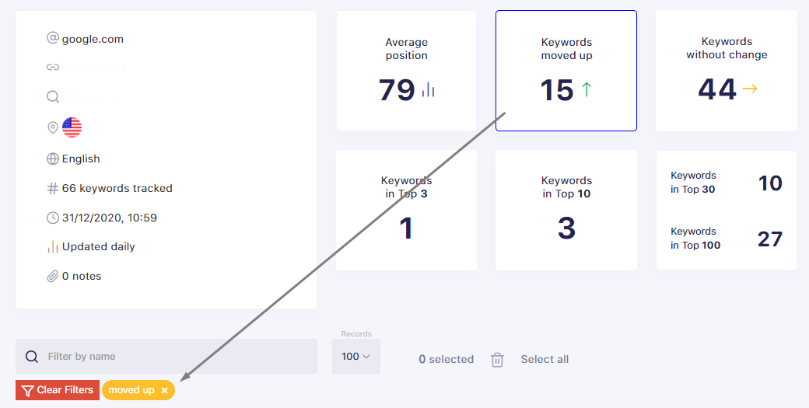Click the clock icon by the date
This screenshot has height=408, width=809.
[x=53, y=218]
